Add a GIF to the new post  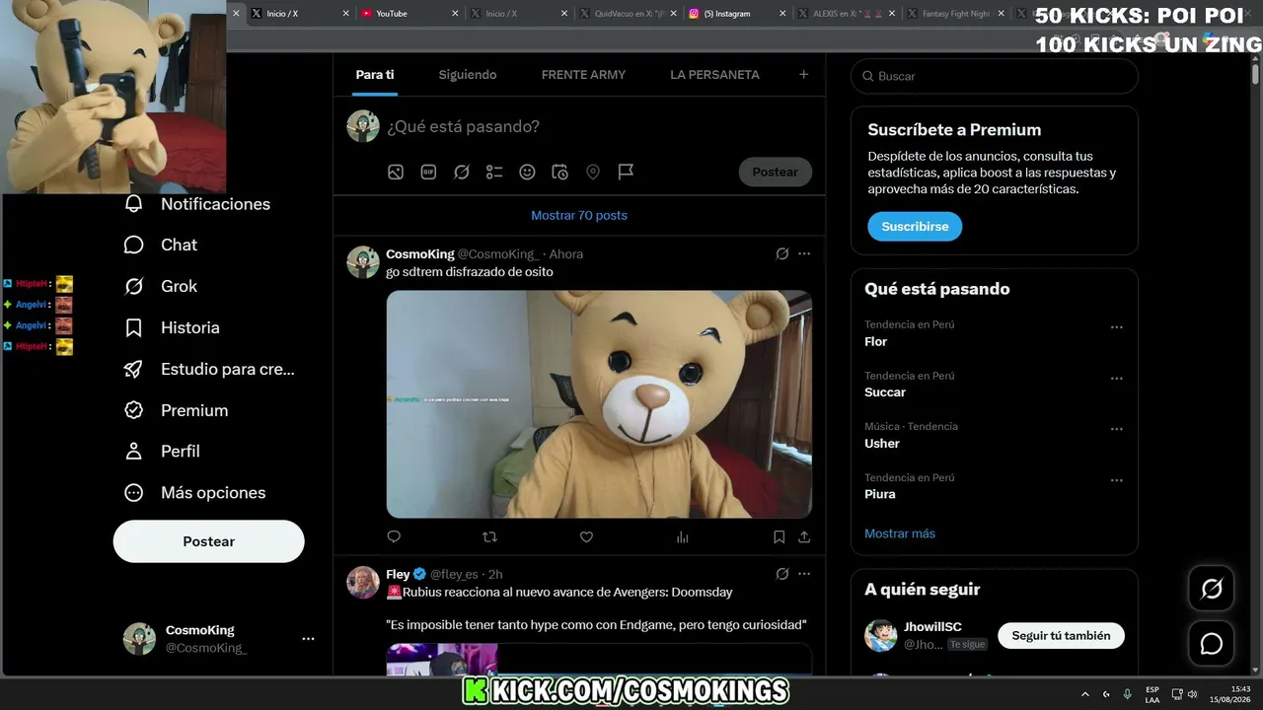pos(428,172)
